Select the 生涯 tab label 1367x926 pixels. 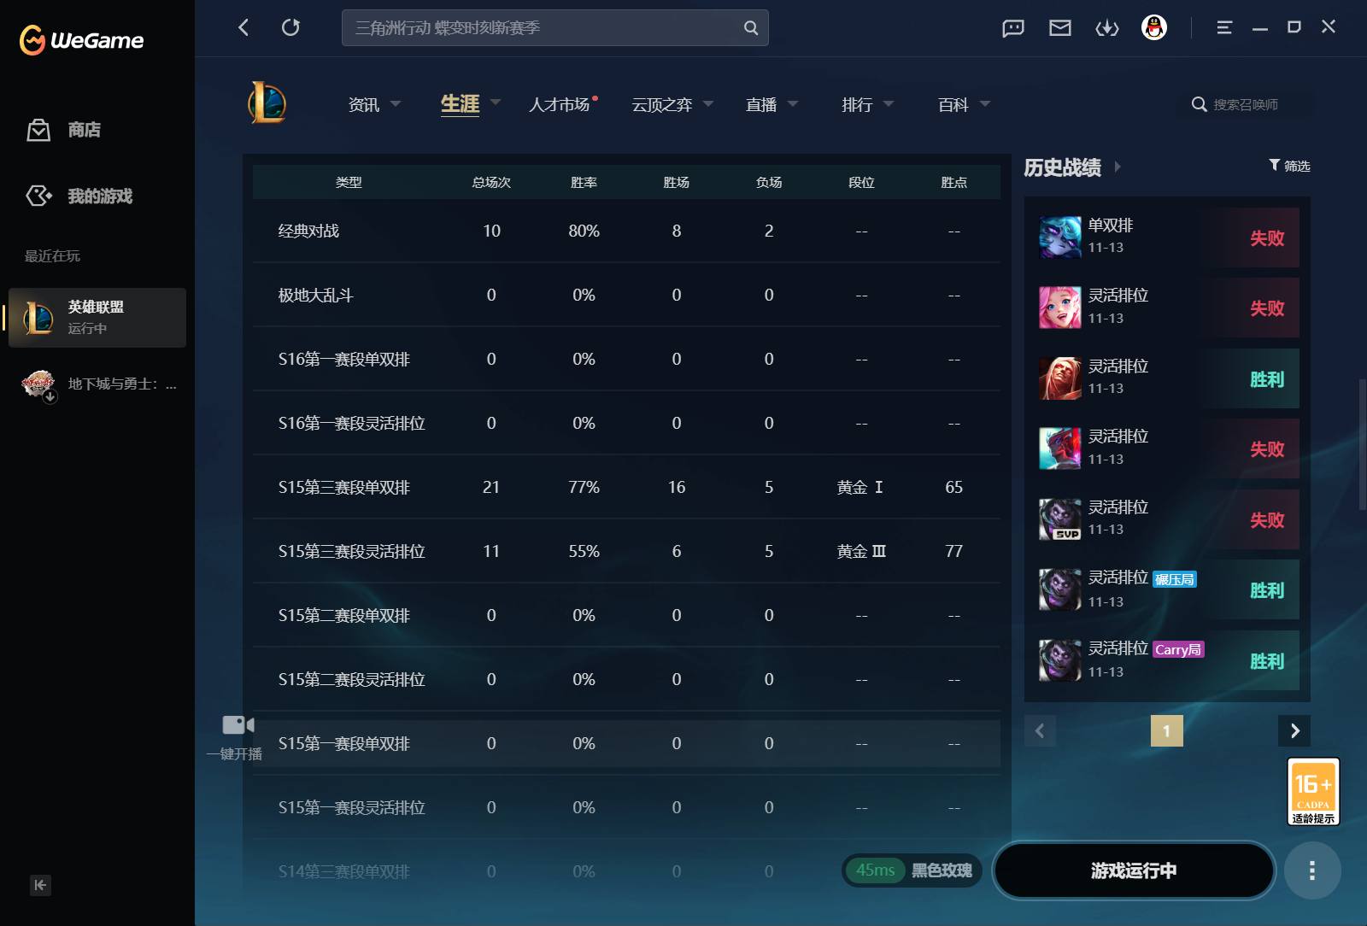click(x=460, y=103)
